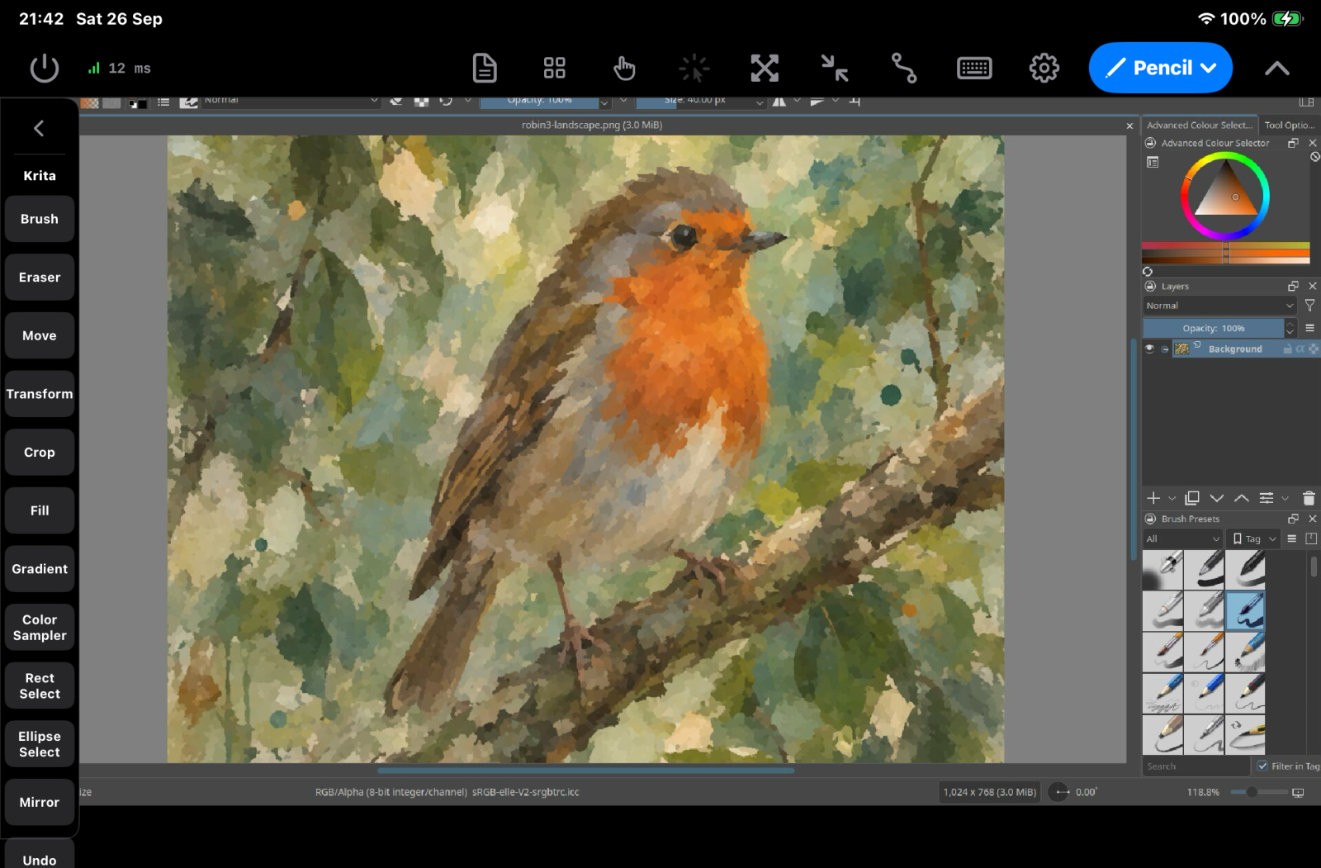Duplicate the layer with the copy icon
The image size is (1321, 868).
pos(1191,498)
